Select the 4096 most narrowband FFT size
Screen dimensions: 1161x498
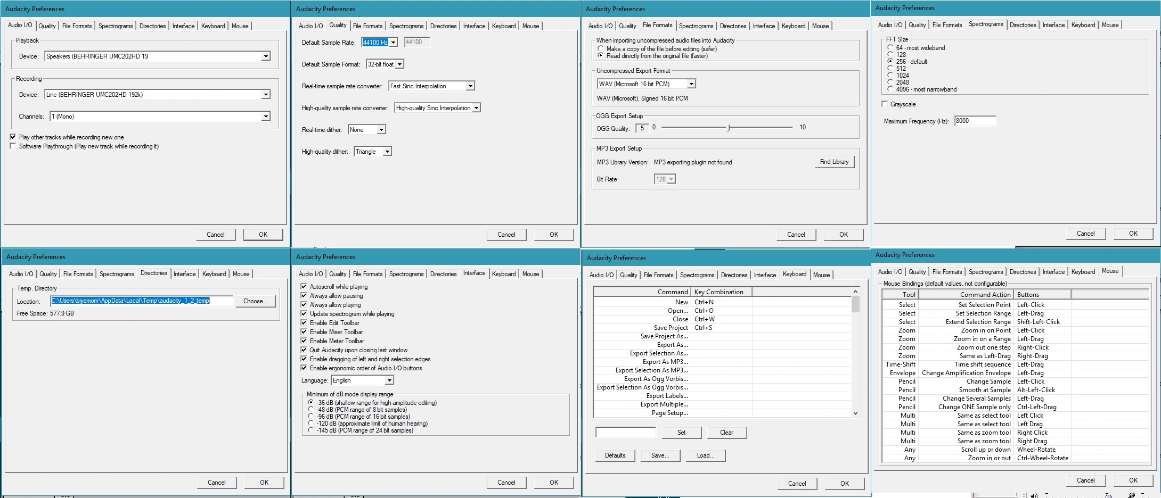click(x=890, y=89)
